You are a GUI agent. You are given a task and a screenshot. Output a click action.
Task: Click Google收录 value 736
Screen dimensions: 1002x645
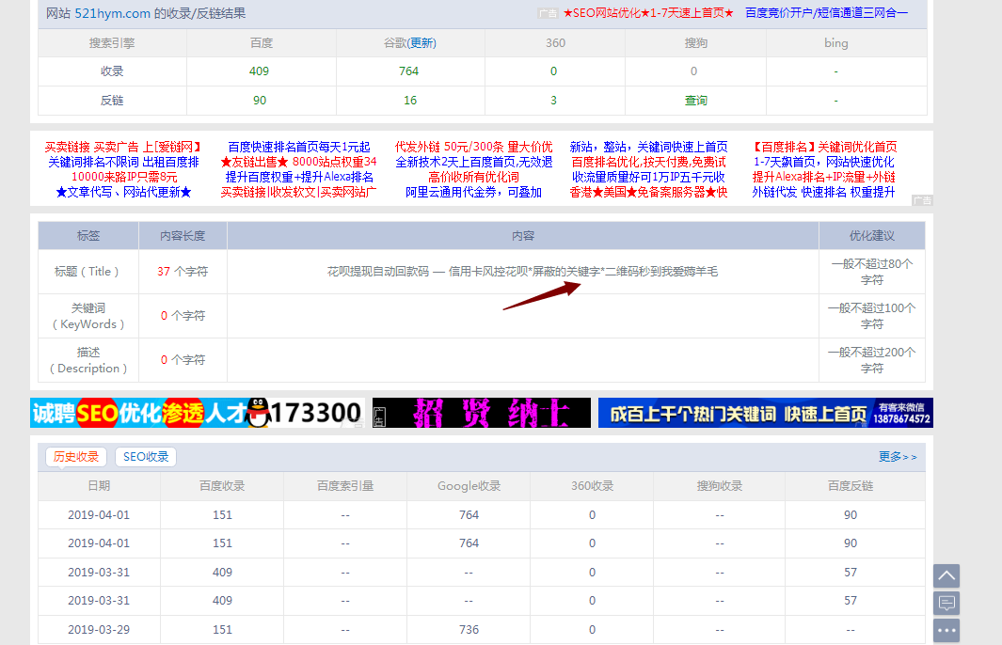click(469, 630)
